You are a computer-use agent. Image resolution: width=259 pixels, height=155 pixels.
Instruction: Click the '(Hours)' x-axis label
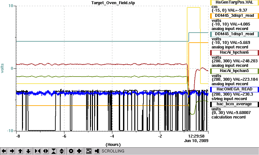(113, 145)
